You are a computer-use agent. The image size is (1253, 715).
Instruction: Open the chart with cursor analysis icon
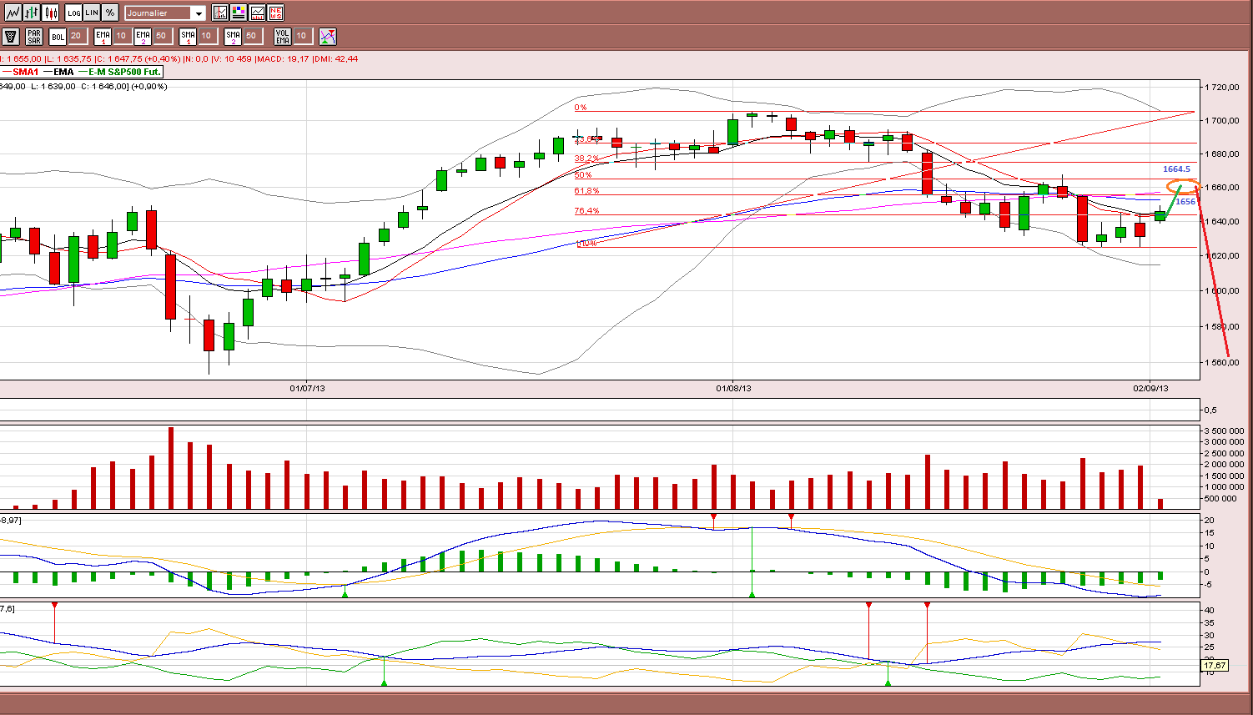(220, 13)
